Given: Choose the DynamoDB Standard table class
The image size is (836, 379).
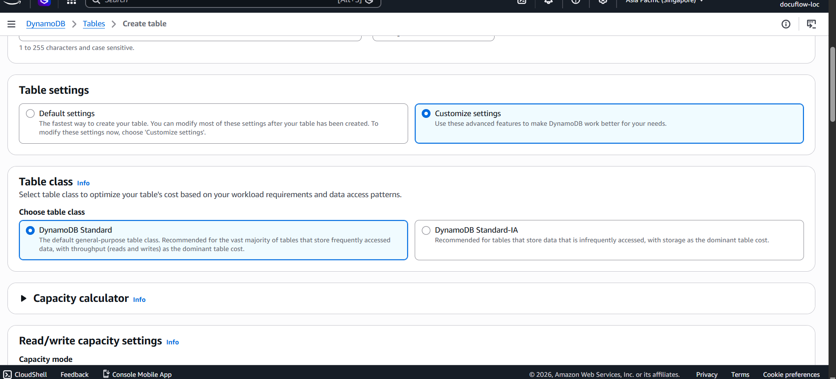Looking at the screenshot, I should pos(30,230).
